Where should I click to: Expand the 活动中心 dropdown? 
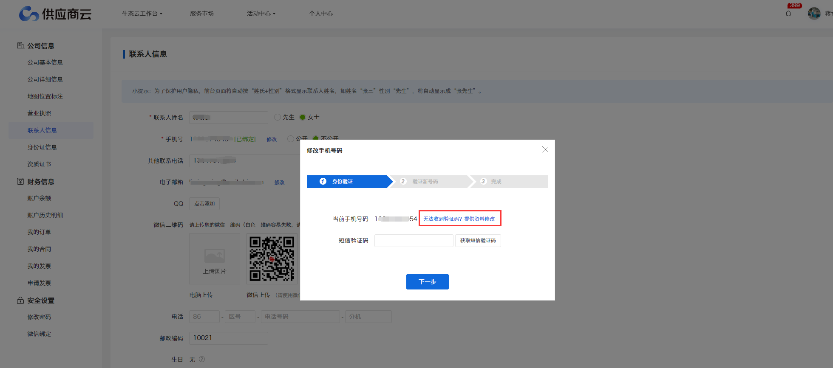[261, 14]
